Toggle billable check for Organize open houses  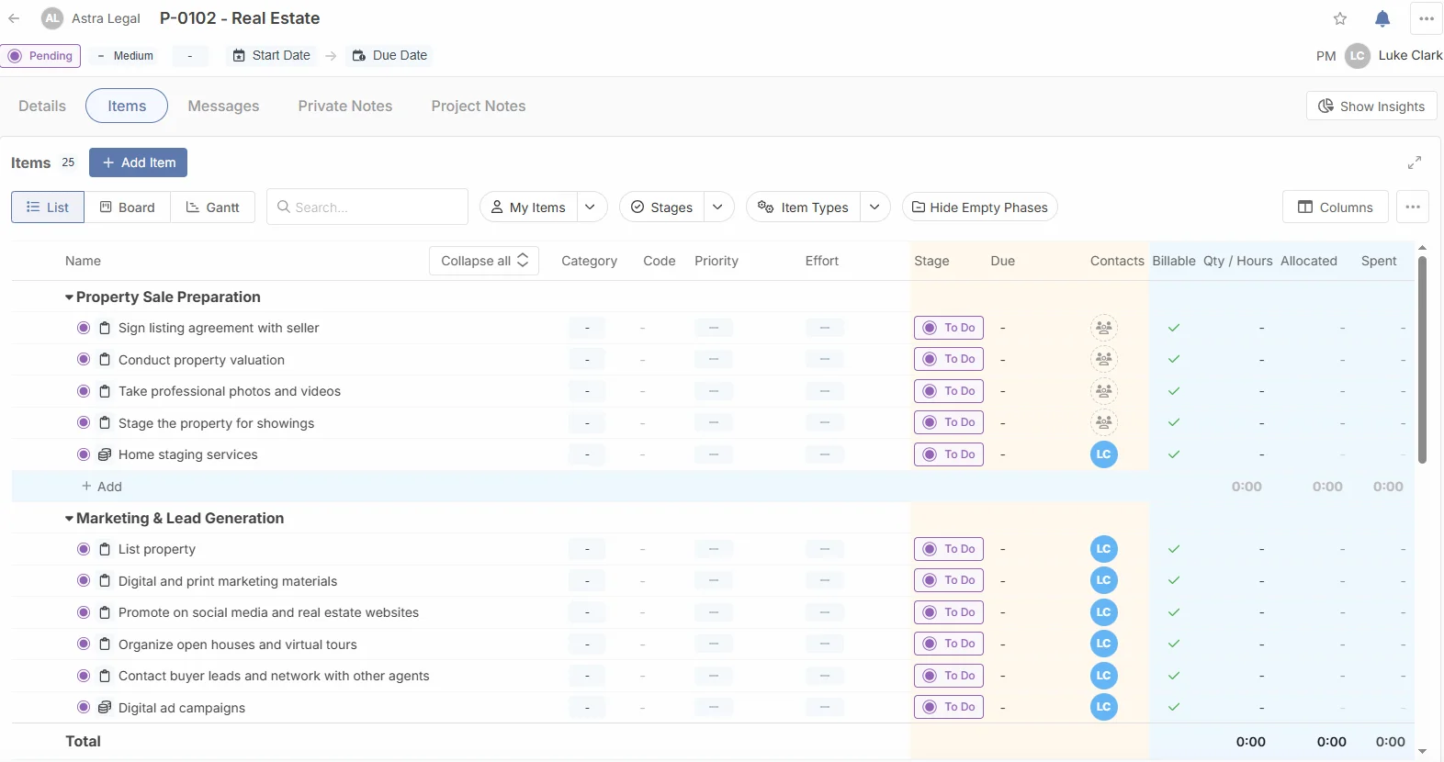(x=1174, y=644)
